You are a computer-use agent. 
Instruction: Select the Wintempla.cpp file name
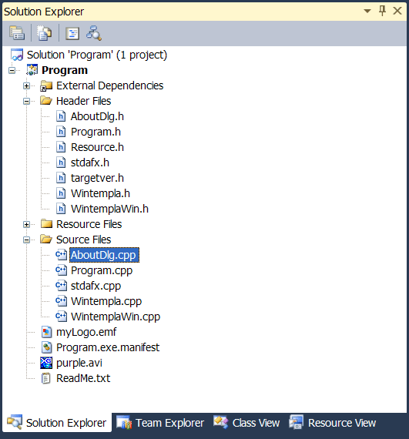pyautogui.click(x=106, y=301)
